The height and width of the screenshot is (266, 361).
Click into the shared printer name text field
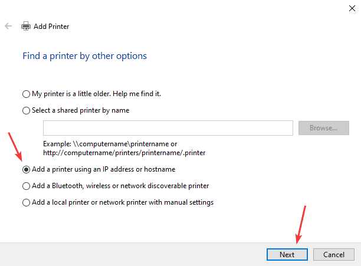(x=168, y=128)
